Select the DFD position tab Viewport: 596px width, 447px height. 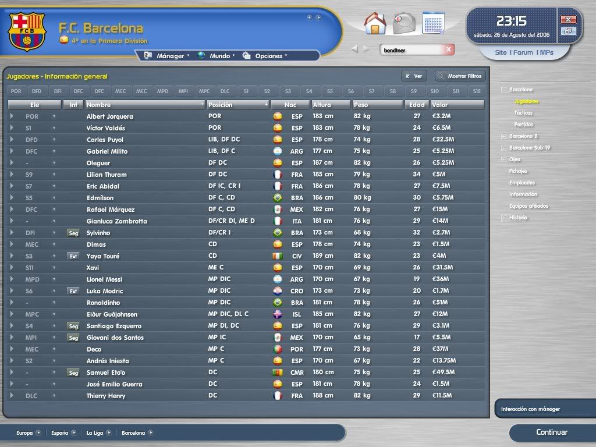pos(37,91)
